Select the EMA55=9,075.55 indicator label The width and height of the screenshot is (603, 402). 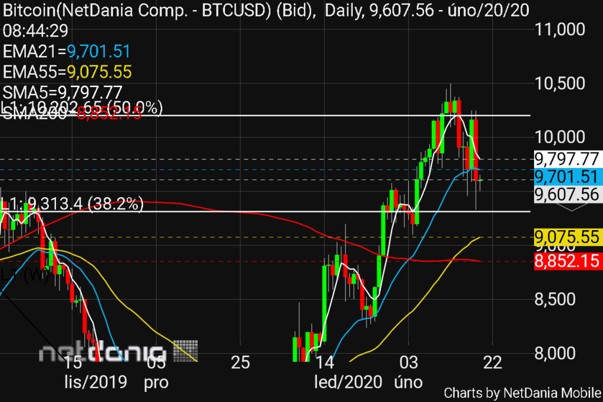coord(67,72)
